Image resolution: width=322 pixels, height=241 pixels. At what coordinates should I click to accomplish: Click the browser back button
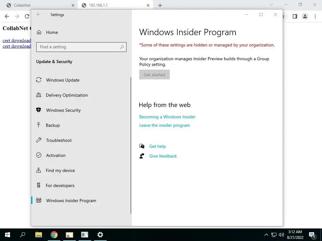[7, 16]
